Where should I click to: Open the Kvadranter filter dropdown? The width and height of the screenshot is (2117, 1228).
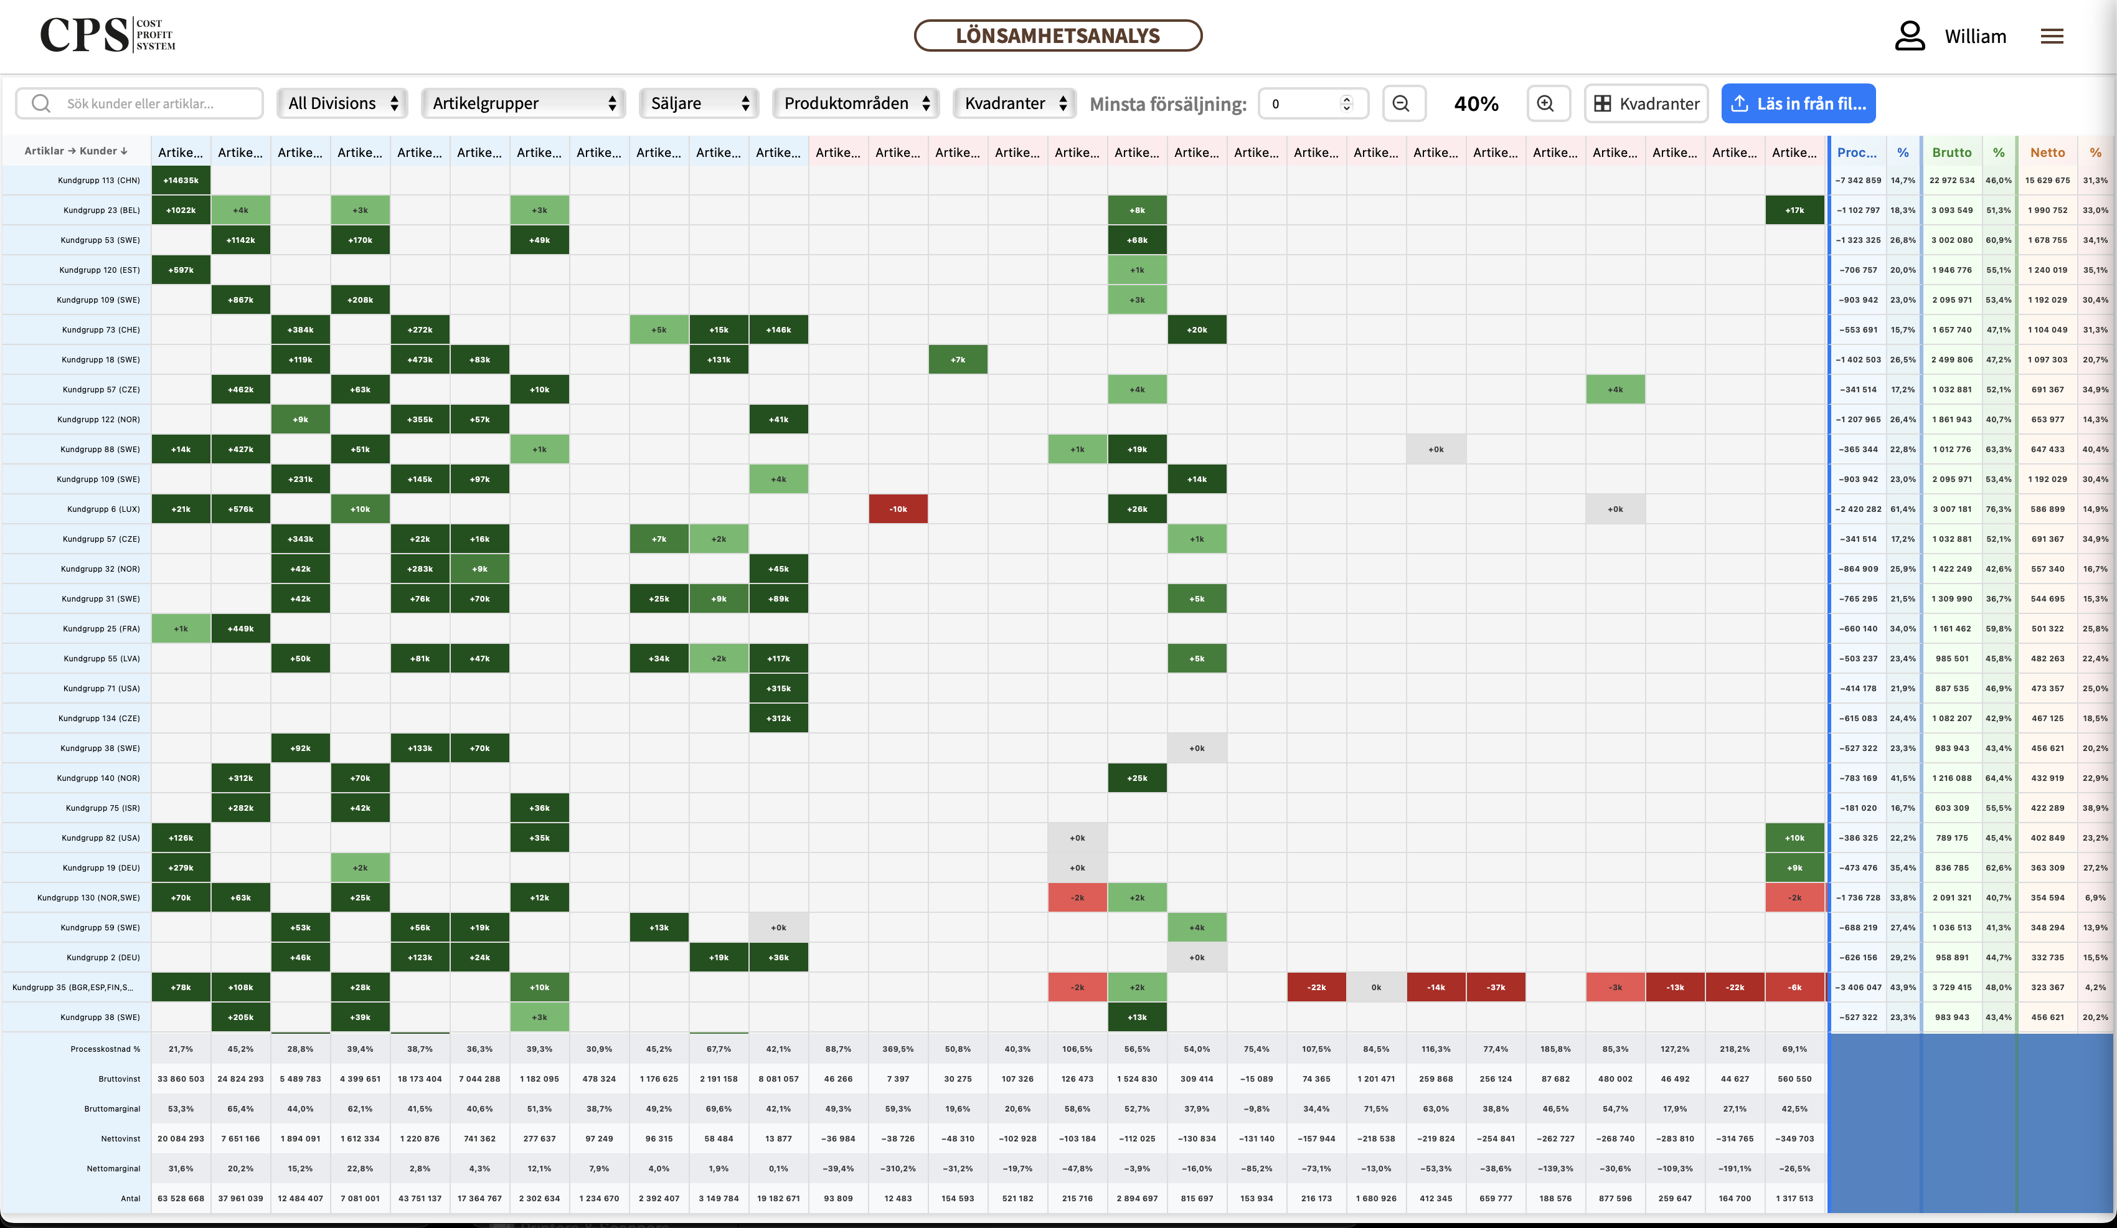tap(1015, 103)
